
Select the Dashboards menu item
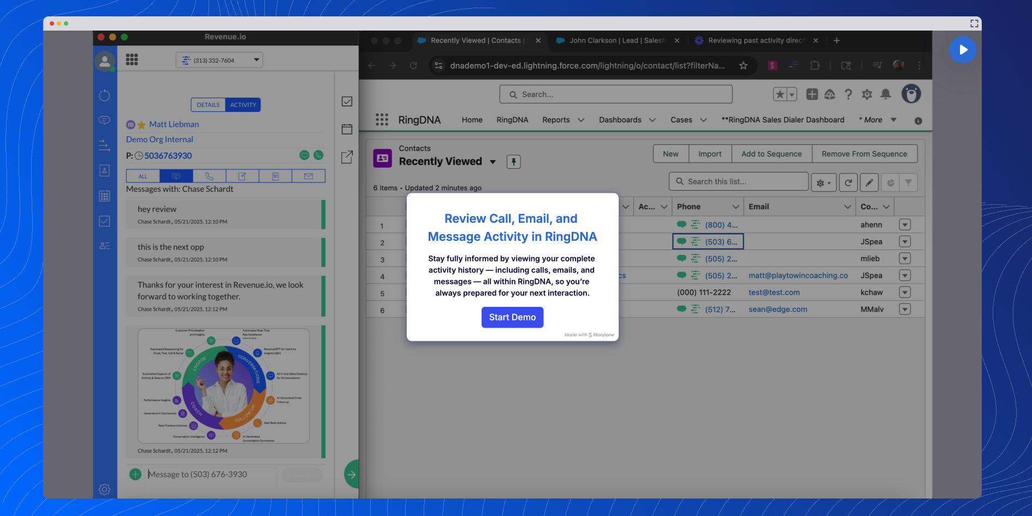tap(626, 120)
